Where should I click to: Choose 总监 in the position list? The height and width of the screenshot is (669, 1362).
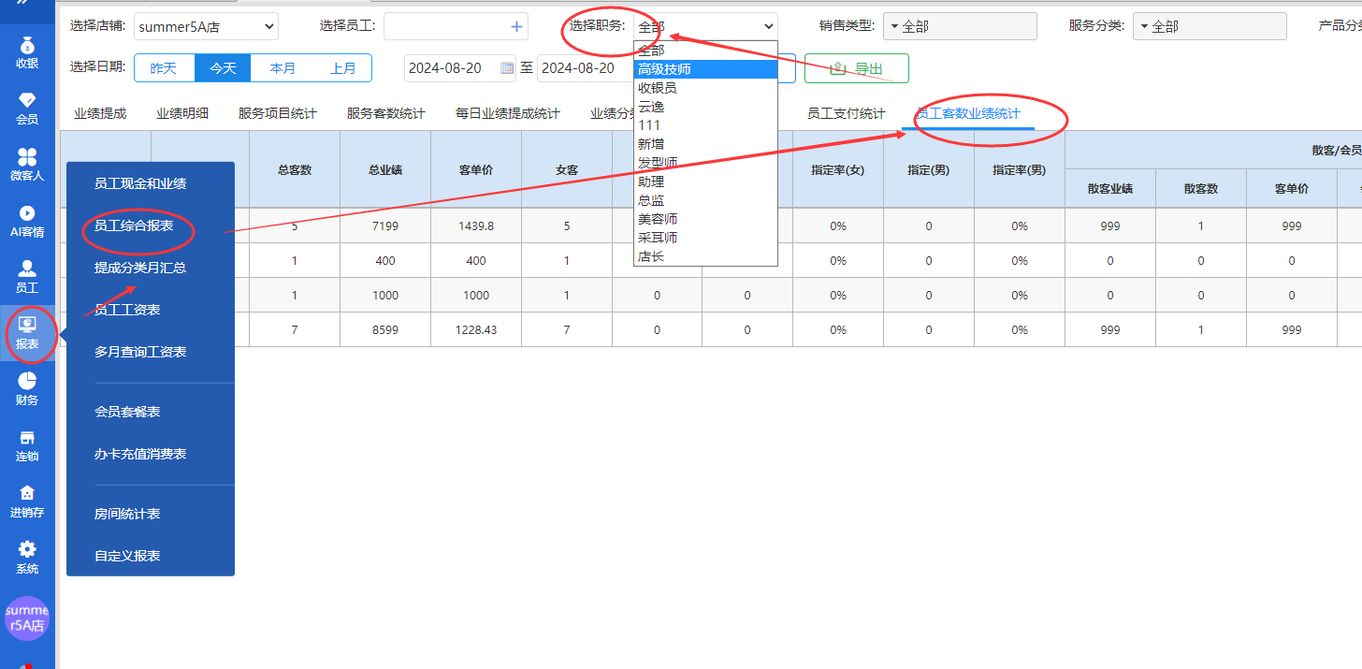705,200
